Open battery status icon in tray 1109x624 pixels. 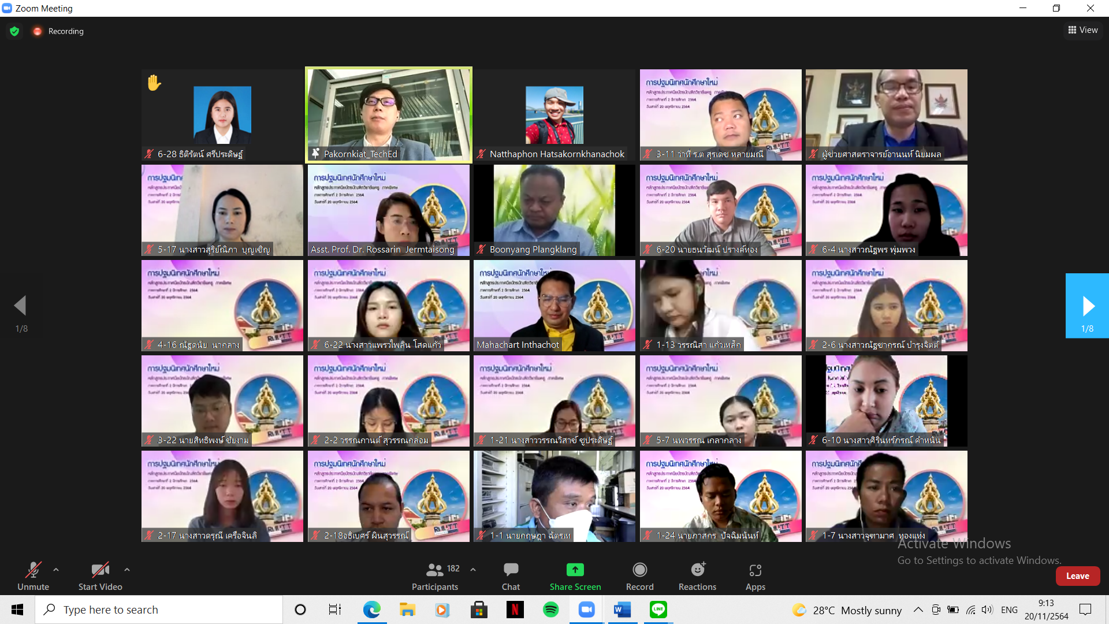(953, 610)
